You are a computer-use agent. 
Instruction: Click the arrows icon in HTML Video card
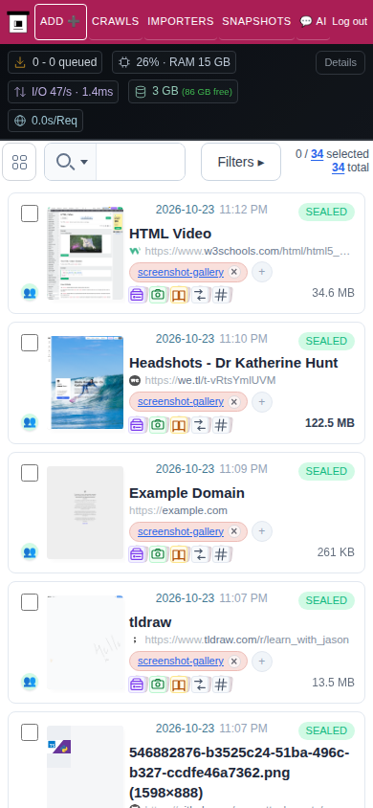click(200, 295)
